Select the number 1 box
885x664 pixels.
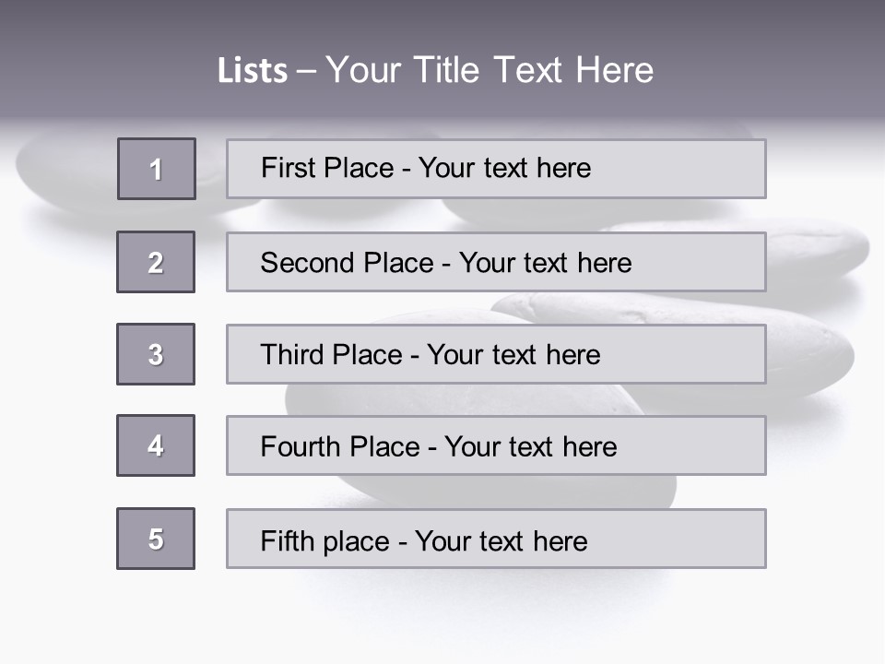click(157, 169)
